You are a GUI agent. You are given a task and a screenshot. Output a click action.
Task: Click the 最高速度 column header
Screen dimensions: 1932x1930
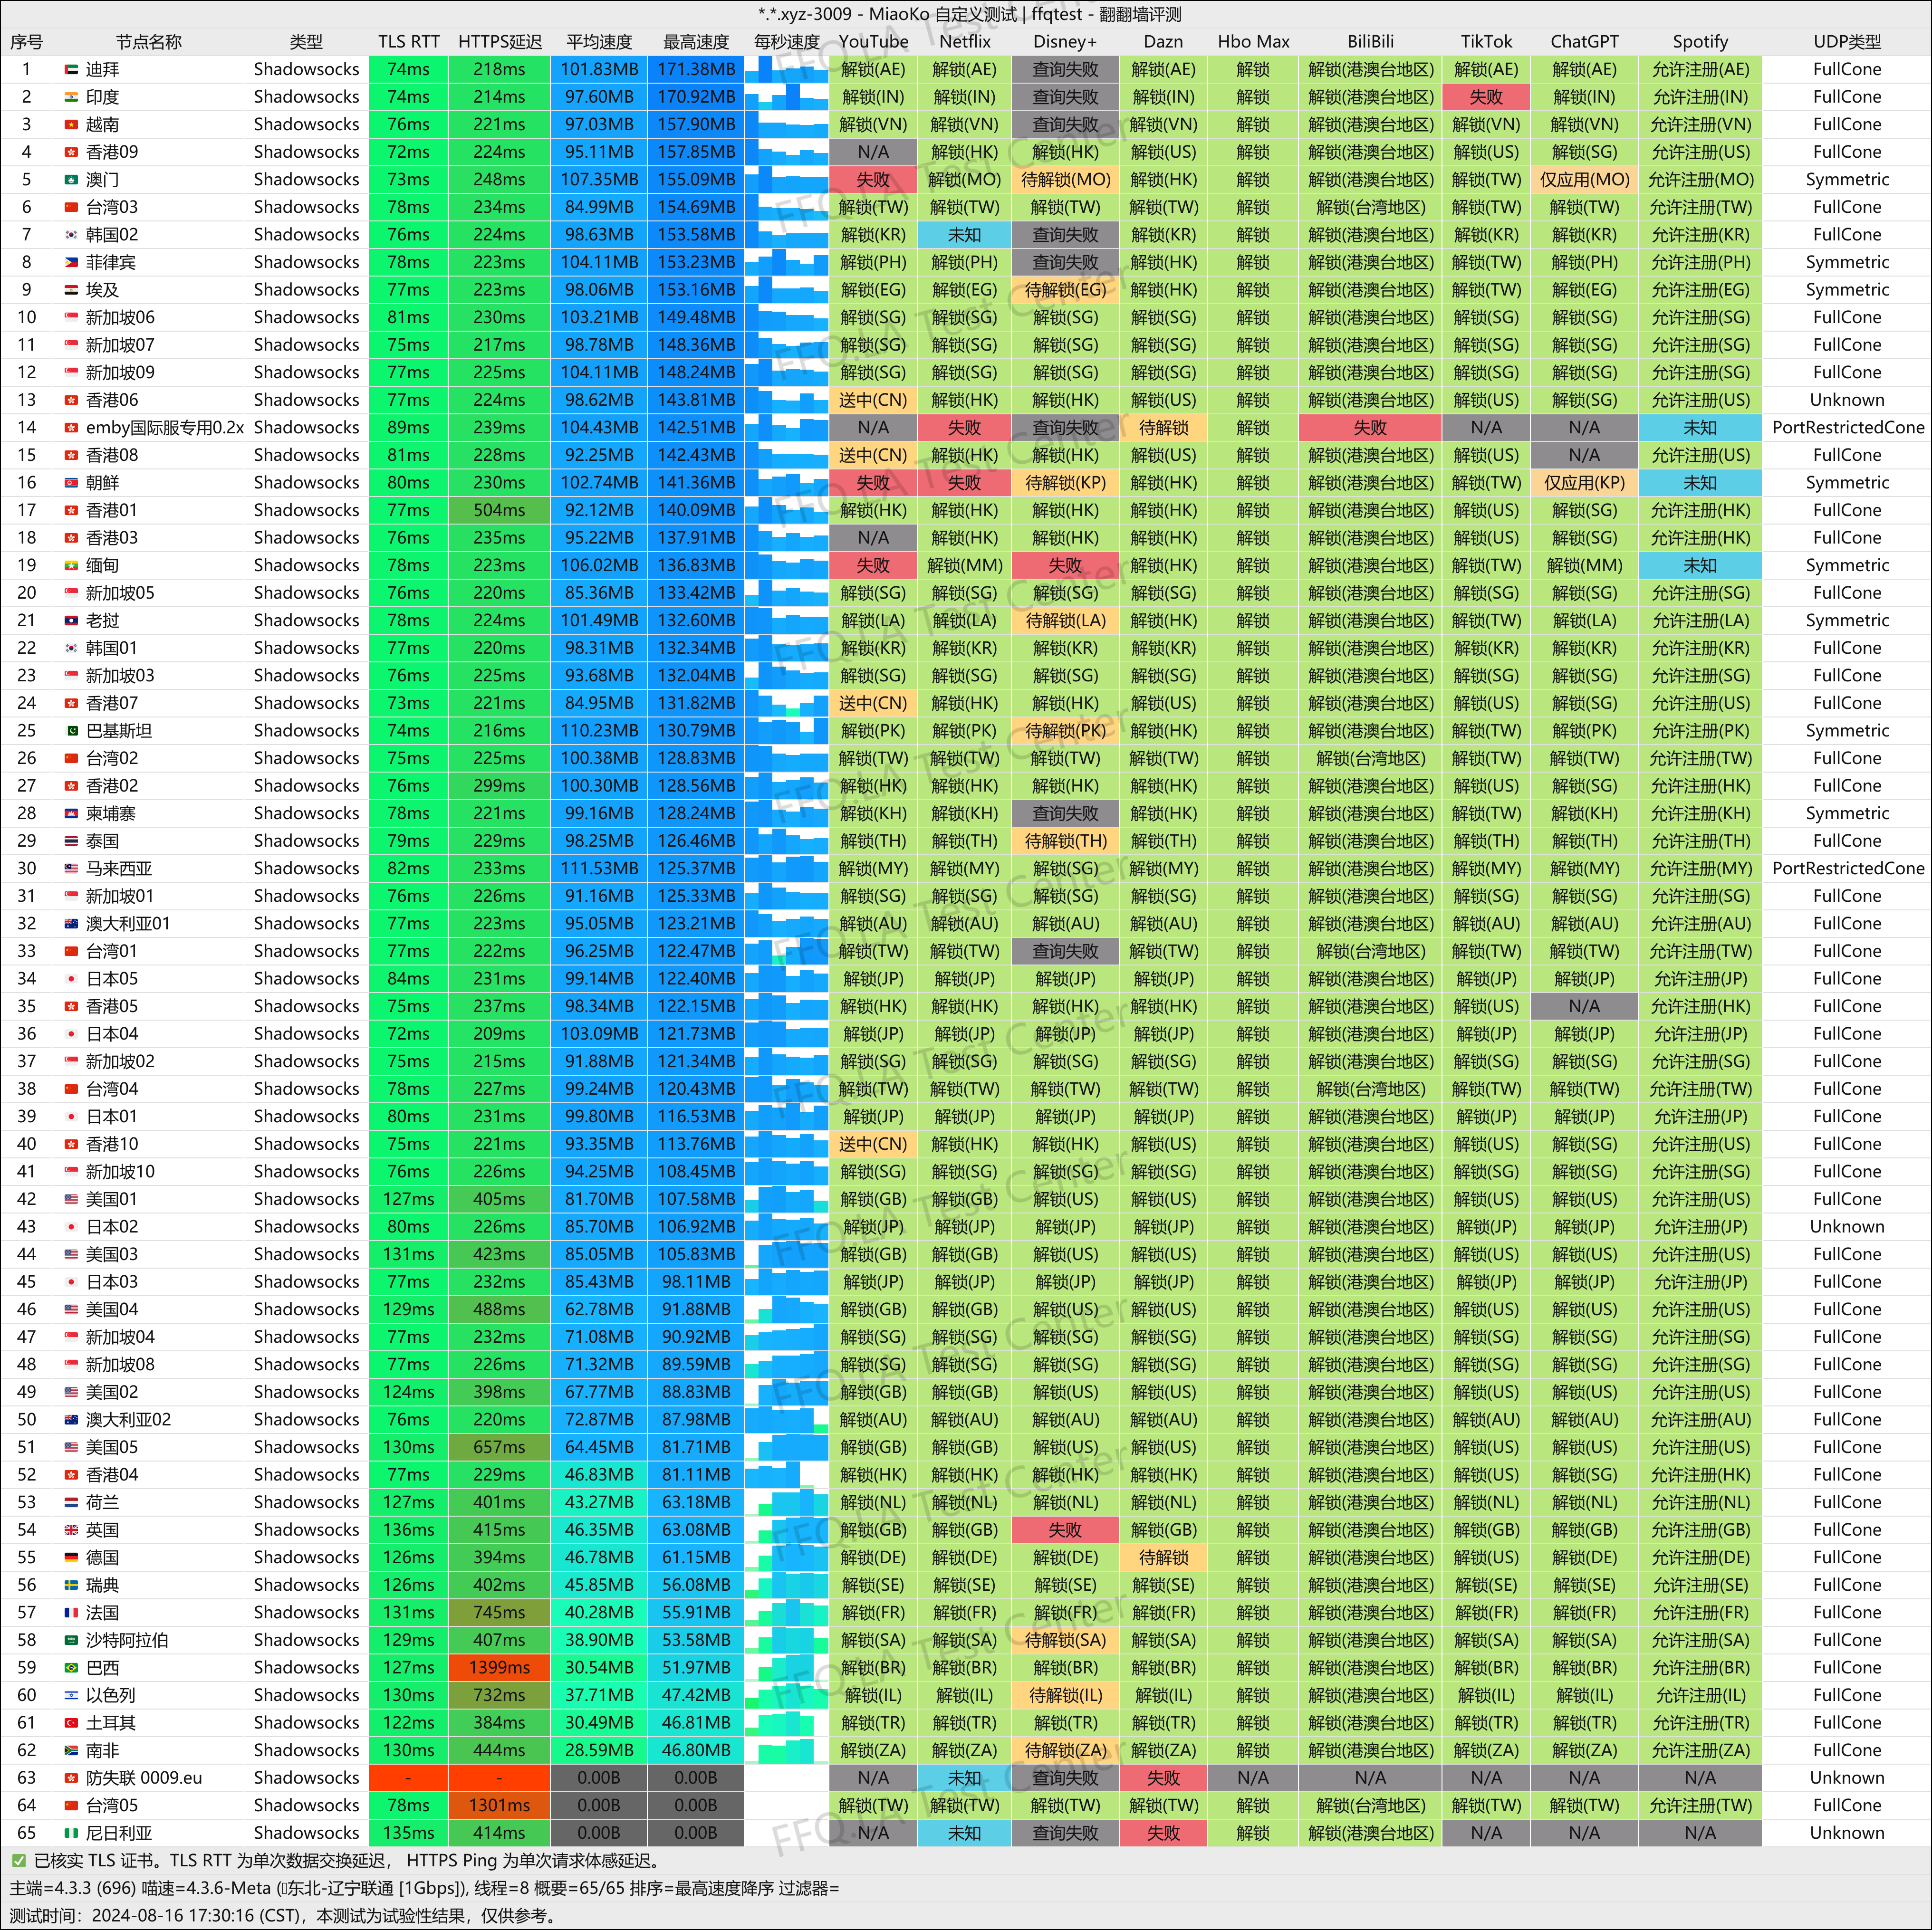click(x=696, y=42)
